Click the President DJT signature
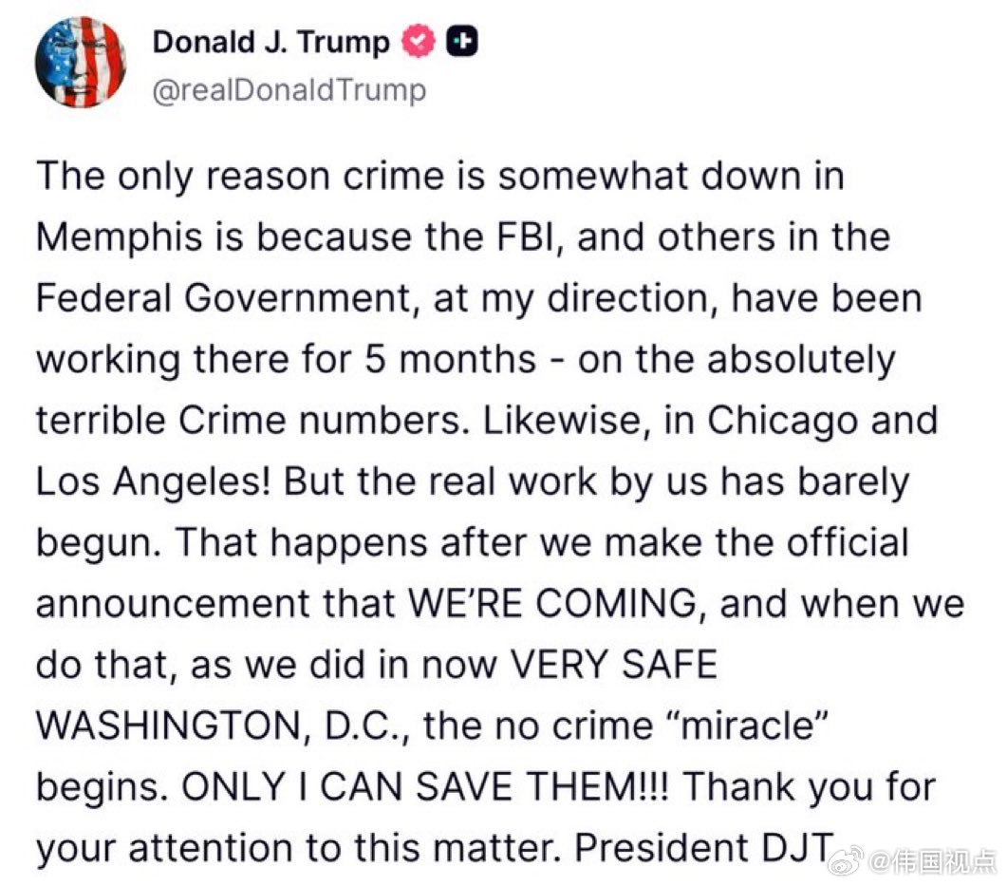1007x886 pixels. click(x=704, y=848)
